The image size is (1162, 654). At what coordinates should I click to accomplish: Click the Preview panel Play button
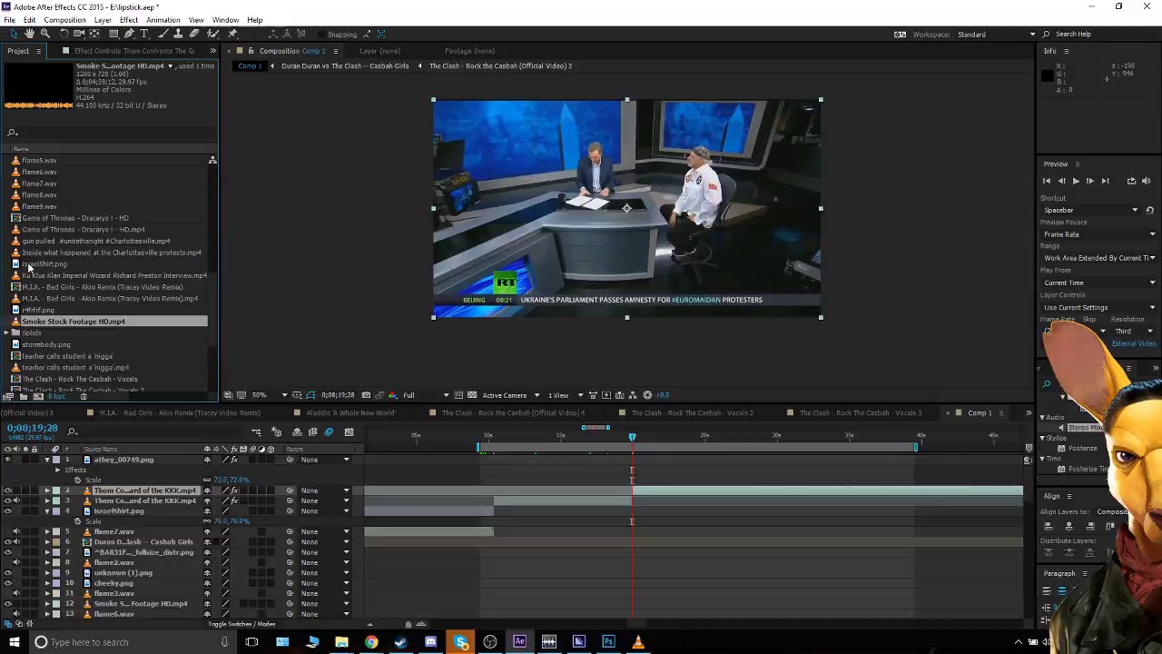coord(1076,181)
